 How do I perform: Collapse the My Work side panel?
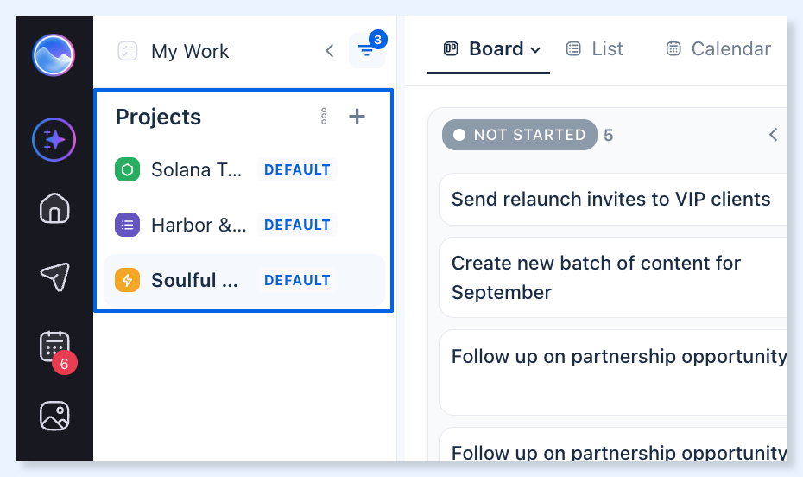pyautogui.click(x=329, y=51)
